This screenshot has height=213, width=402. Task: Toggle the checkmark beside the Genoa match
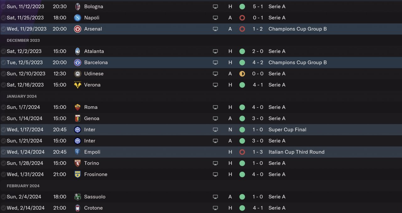[3, 119]
